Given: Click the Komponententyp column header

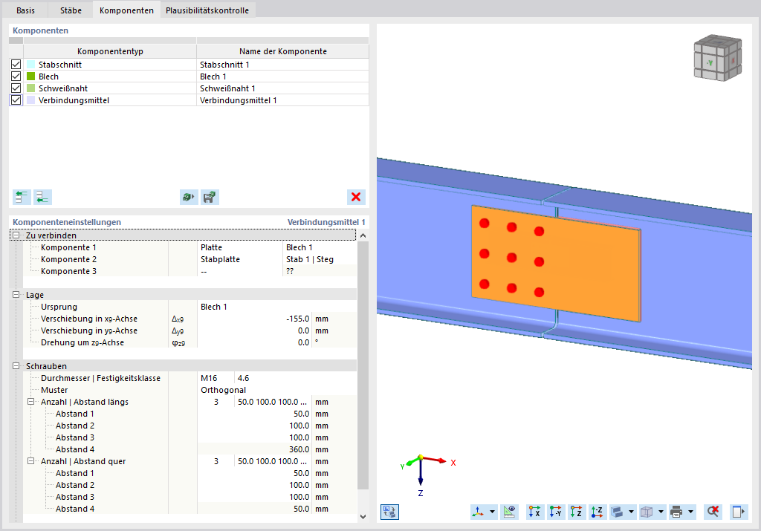Looking at the screenshot, I should click(x=110, y=51).
